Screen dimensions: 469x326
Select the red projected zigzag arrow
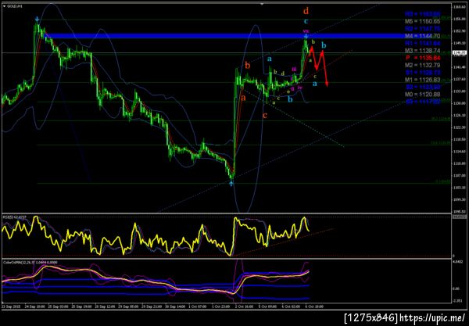click(319, 65)
